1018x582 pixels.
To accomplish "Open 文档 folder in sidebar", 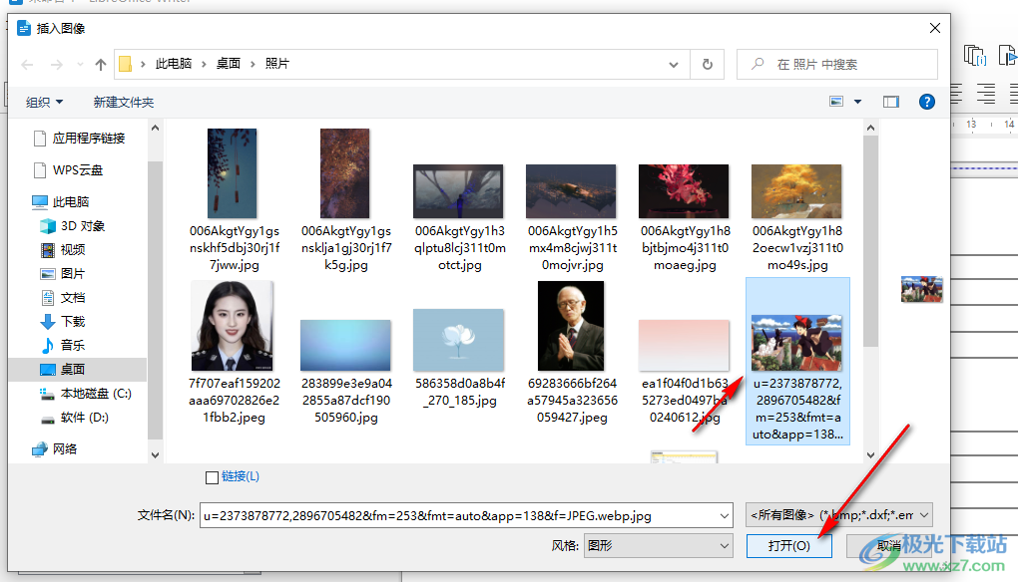I will (64, 298).
